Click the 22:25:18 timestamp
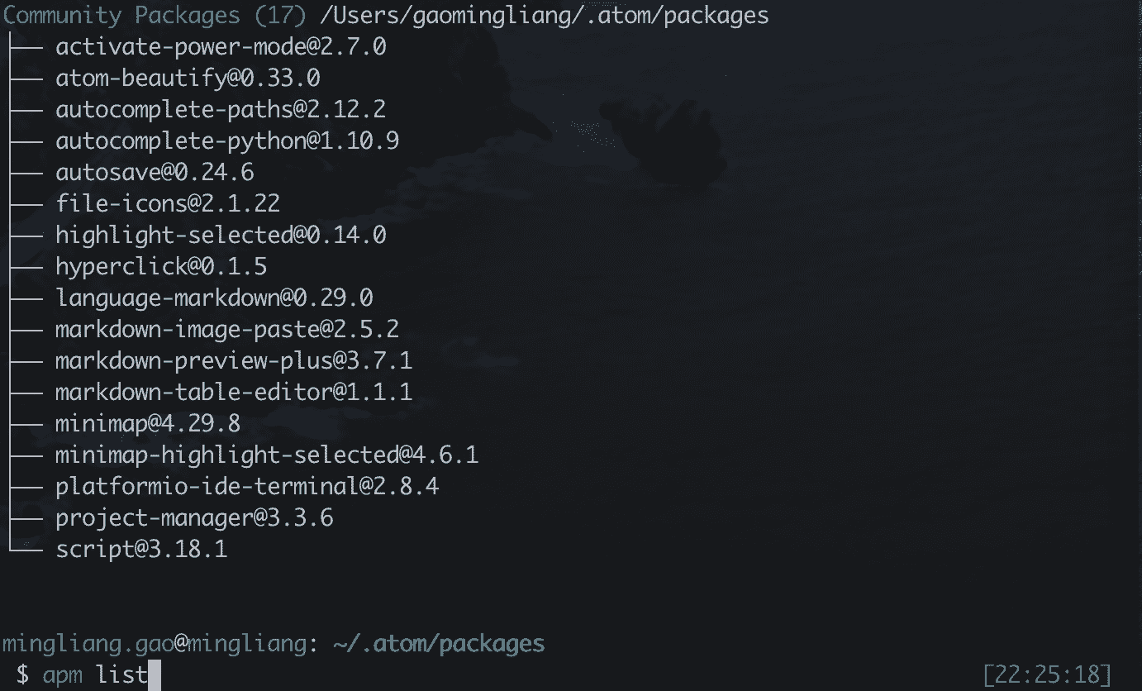 (1047, 674)
